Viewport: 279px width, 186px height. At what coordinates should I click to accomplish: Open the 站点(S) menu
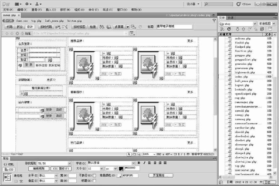pos(108,10)
